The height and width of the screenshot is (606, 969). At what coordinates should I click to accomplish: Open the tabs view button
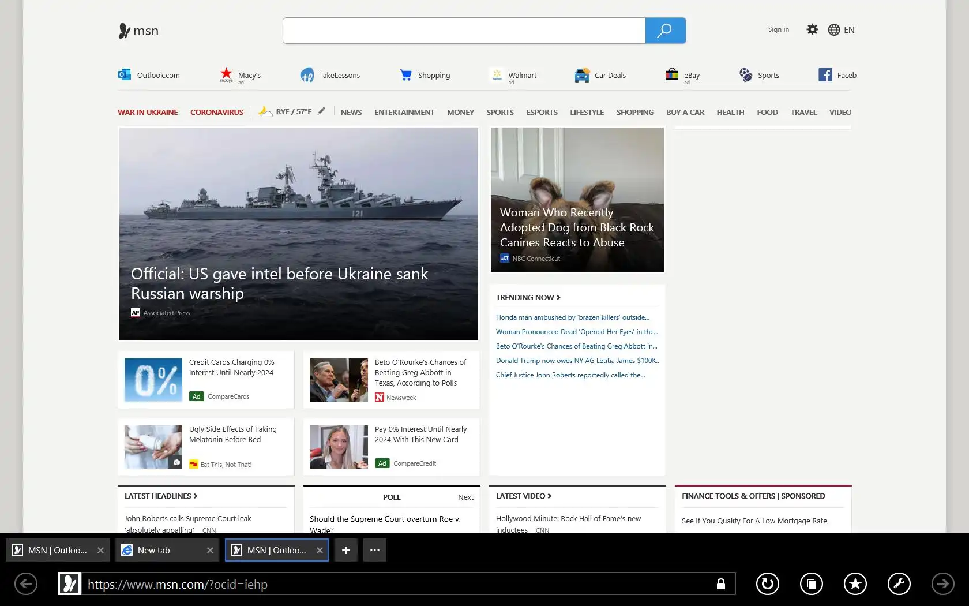[812, 583]
